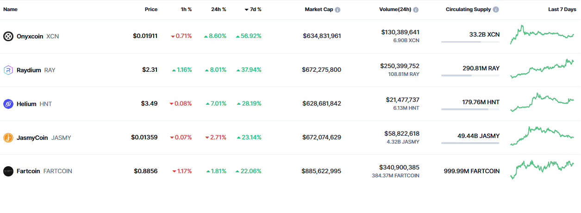This screenshot has width=581, height=213.
Task: Show the Volume(24h) info icon
Action: 416,10
